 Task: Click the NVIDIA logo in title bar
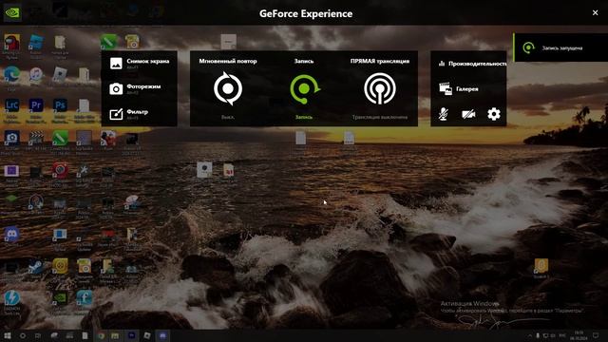[12, 12]
